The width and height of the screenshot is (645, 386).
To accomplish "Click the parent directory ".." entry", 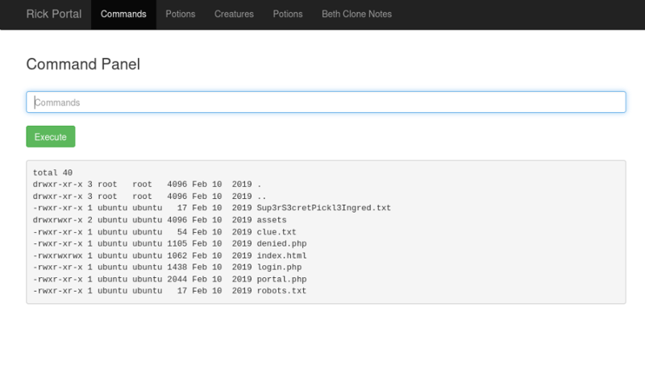I will tap(261, 196).
